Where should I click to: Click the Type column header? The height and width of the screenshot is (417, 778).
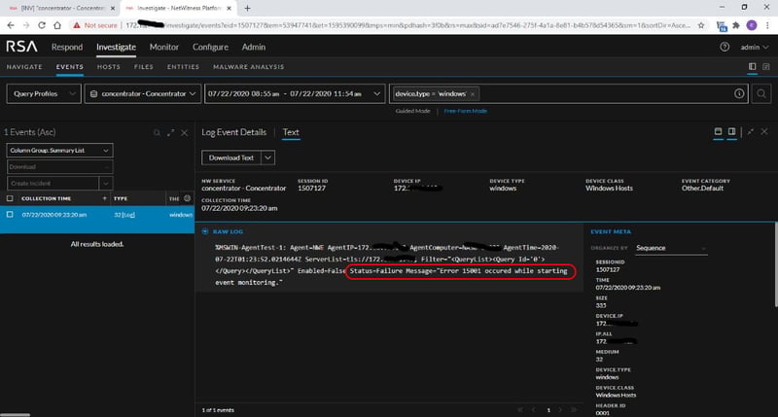(x=121, y=198)
